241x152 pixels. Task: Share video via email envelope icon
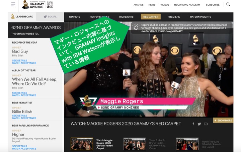coord(206,124)
